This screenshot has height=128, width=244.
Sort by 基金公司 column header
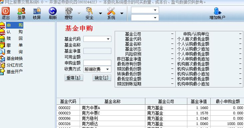pos(166,101)
